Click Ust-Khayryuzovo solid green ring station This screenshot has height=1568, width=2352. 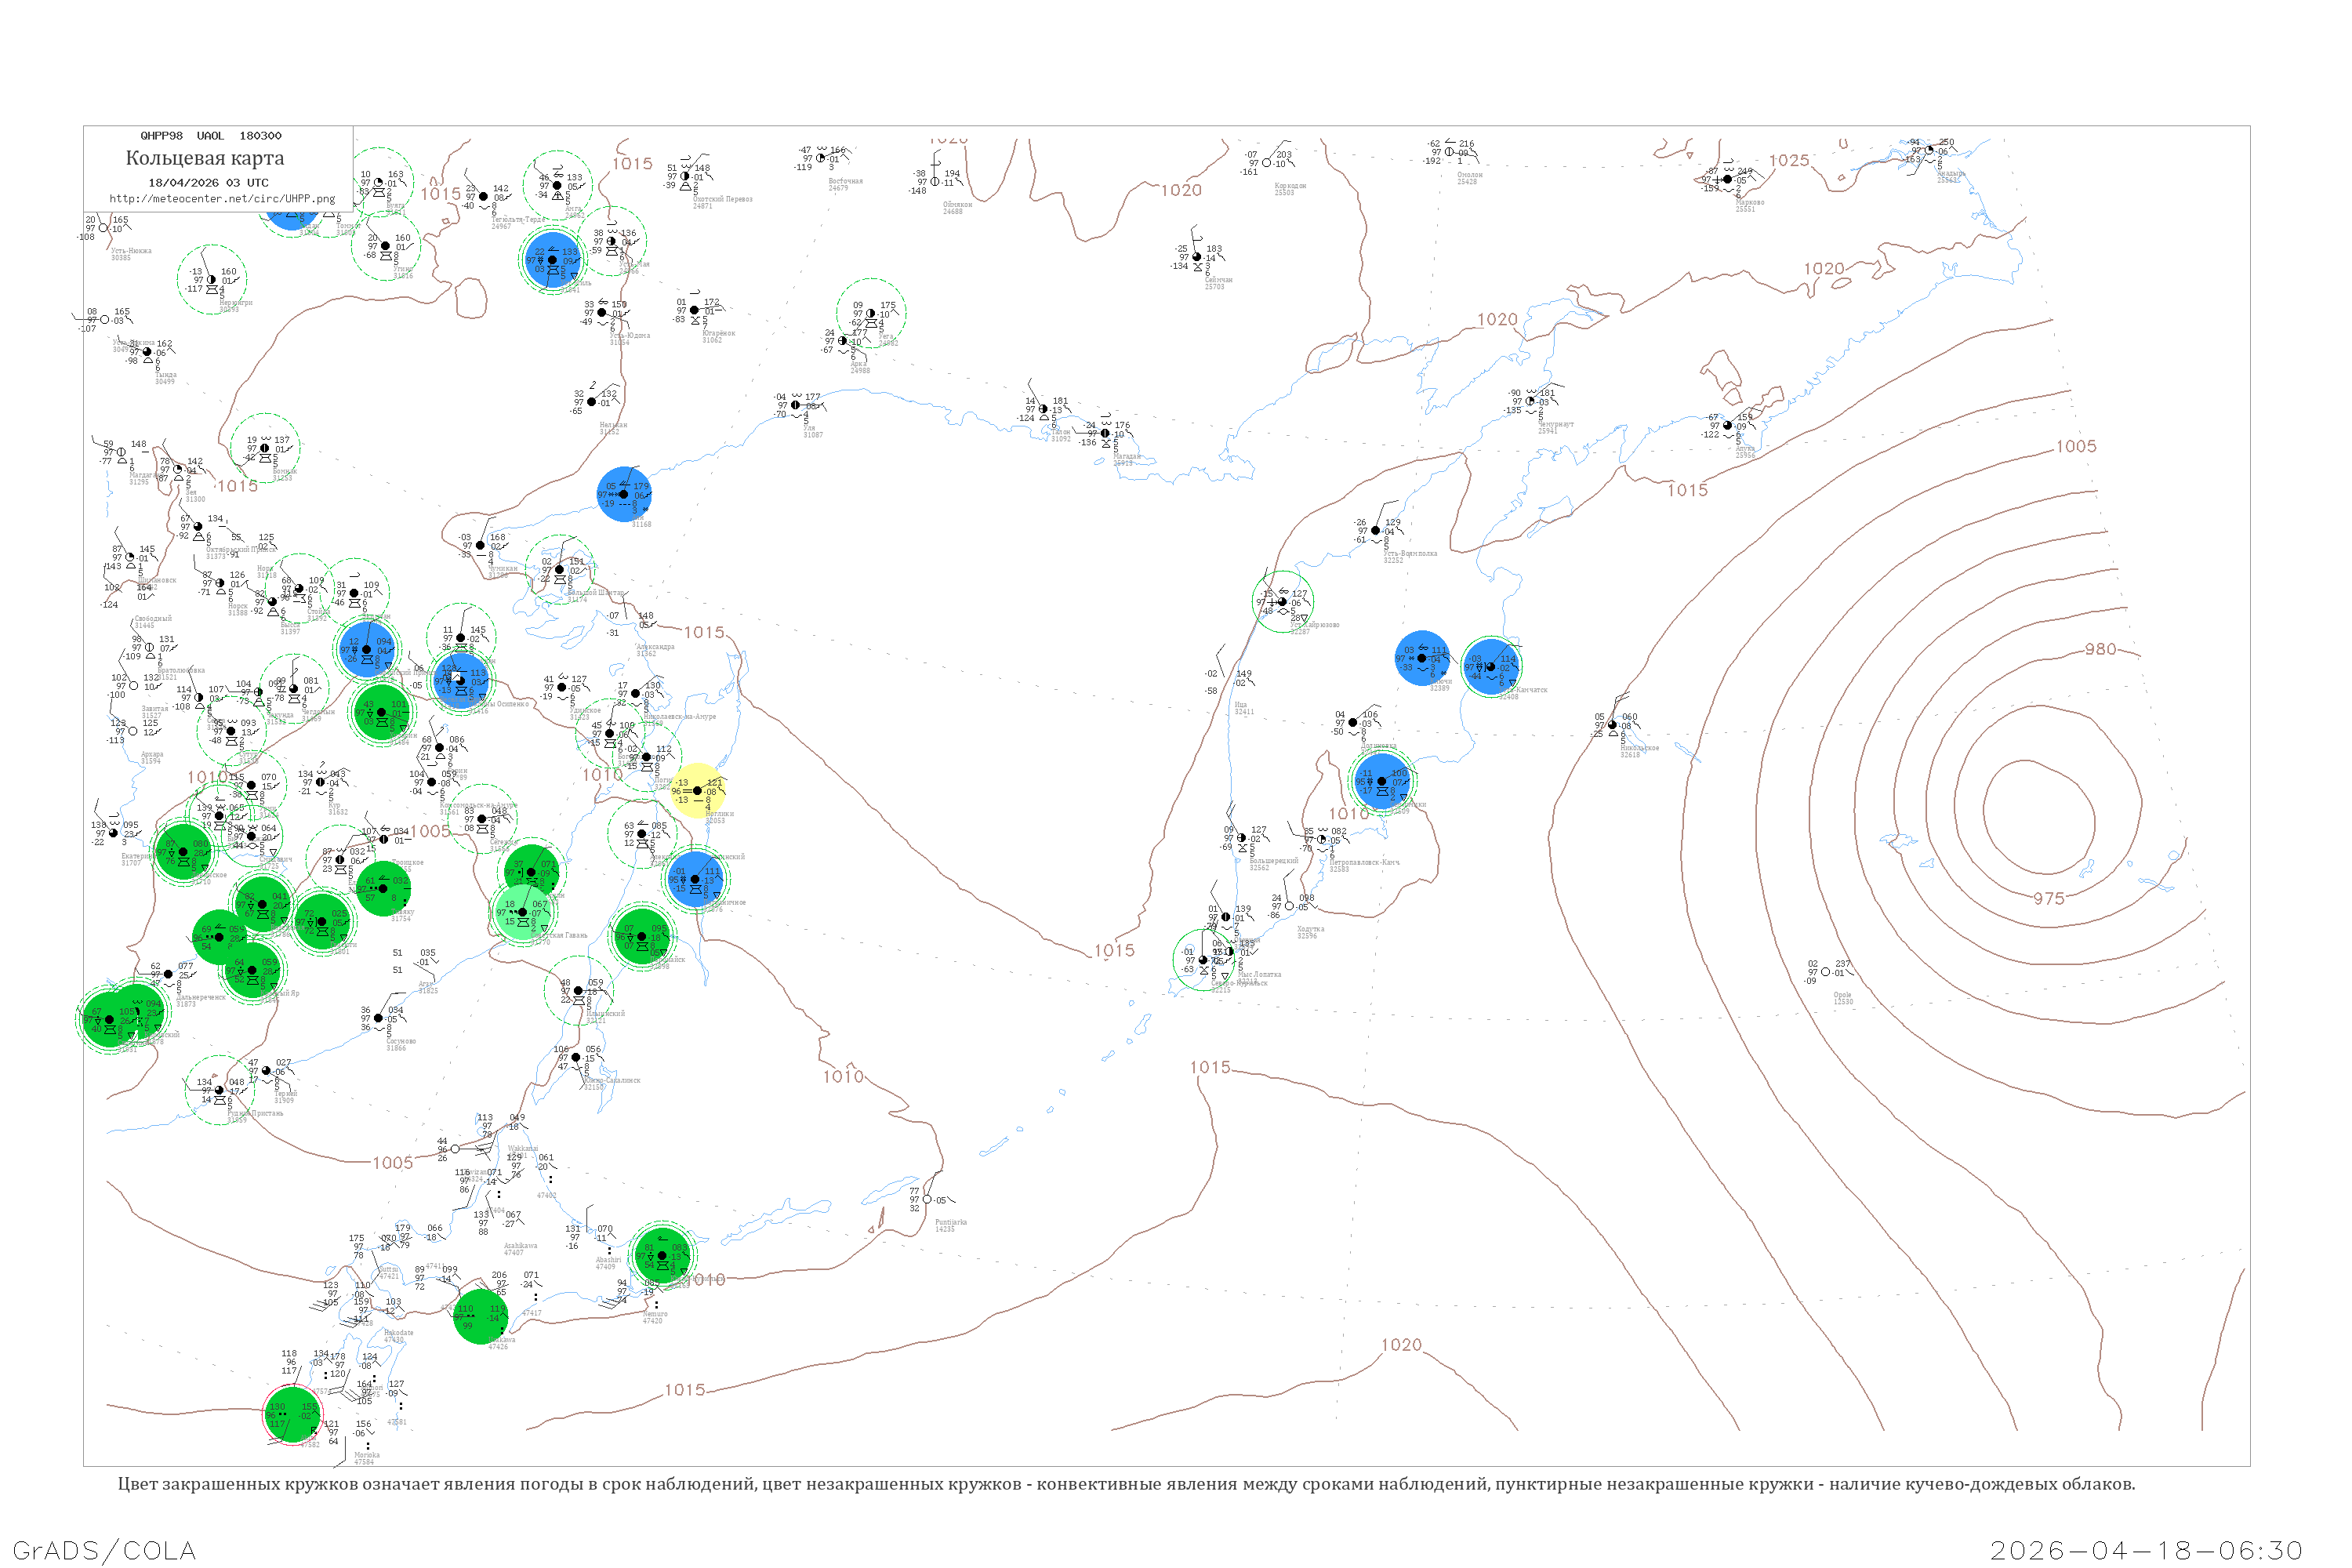click(1282, 601)
